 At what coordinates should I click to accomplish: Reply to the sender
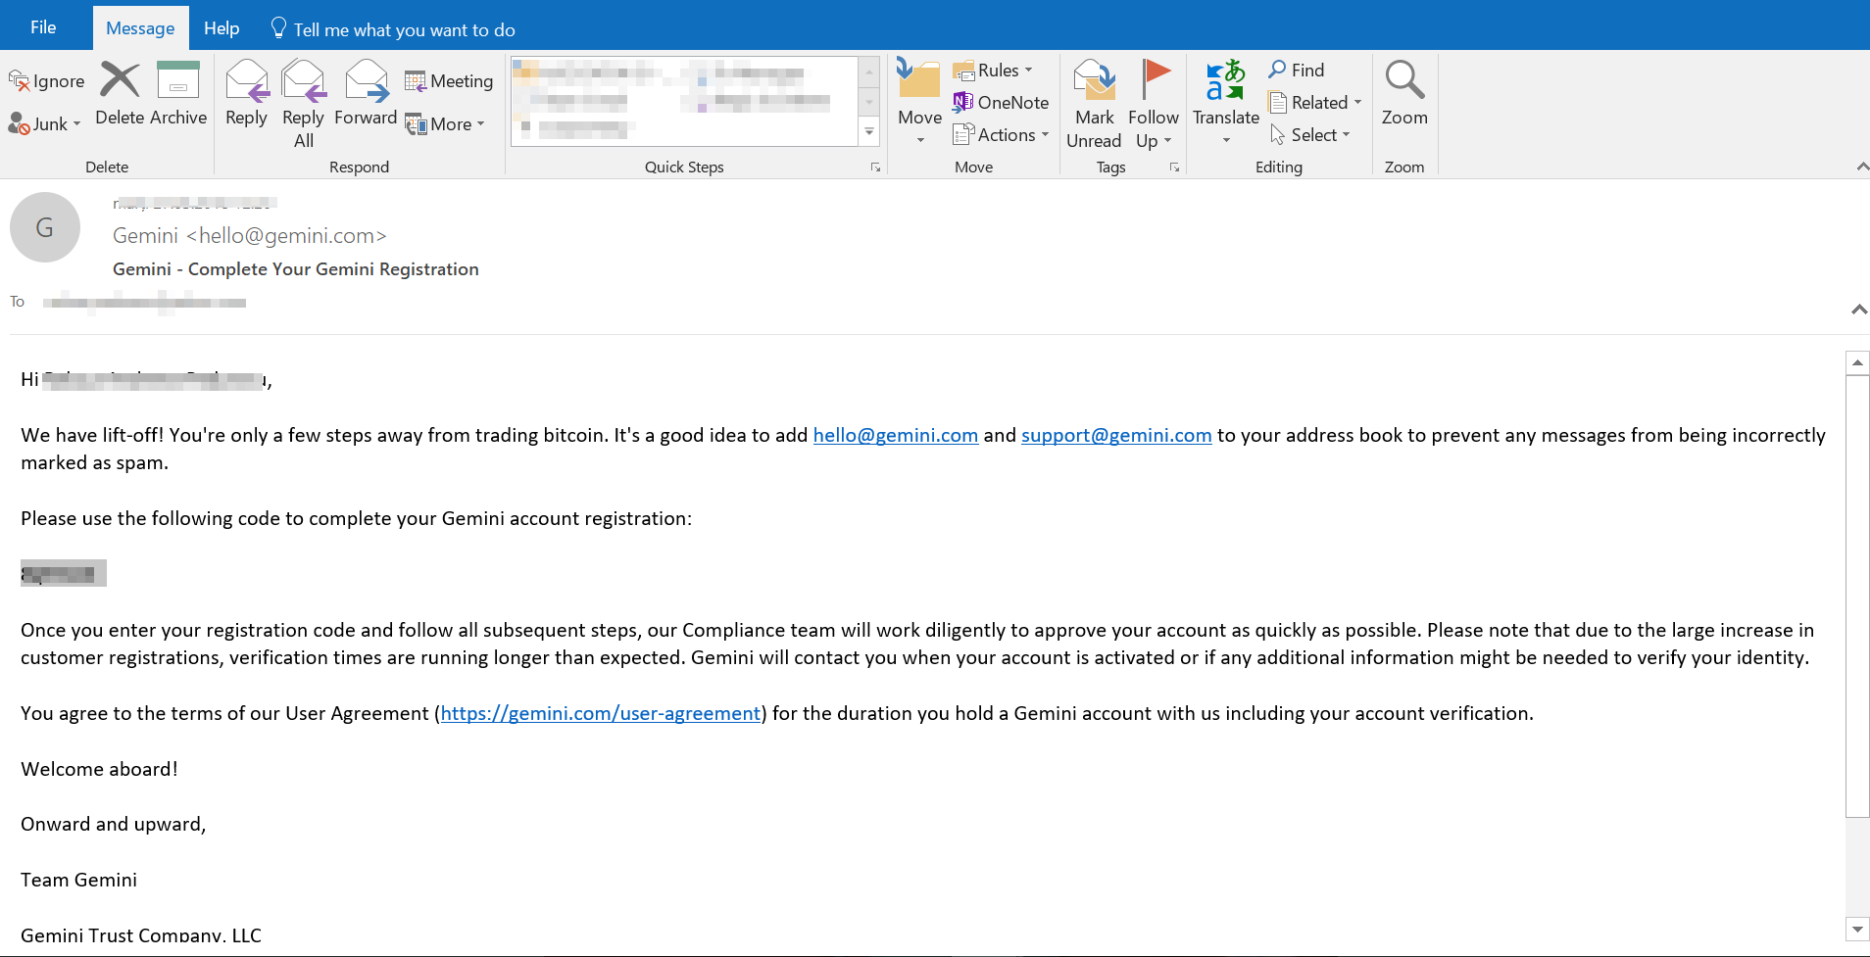246,93
